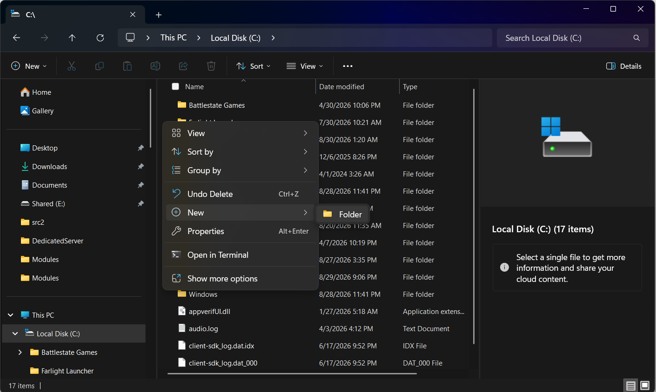Choose Group by in context menu
656x392 pixels.
241,170
